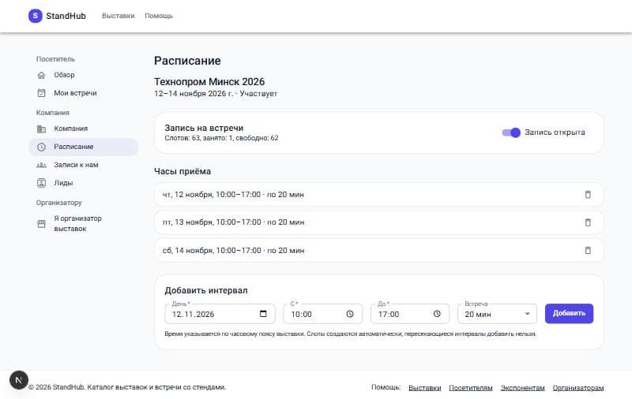Click the Экспонентам footer link
Screen dimensions: 632x399
pos(522,388)
